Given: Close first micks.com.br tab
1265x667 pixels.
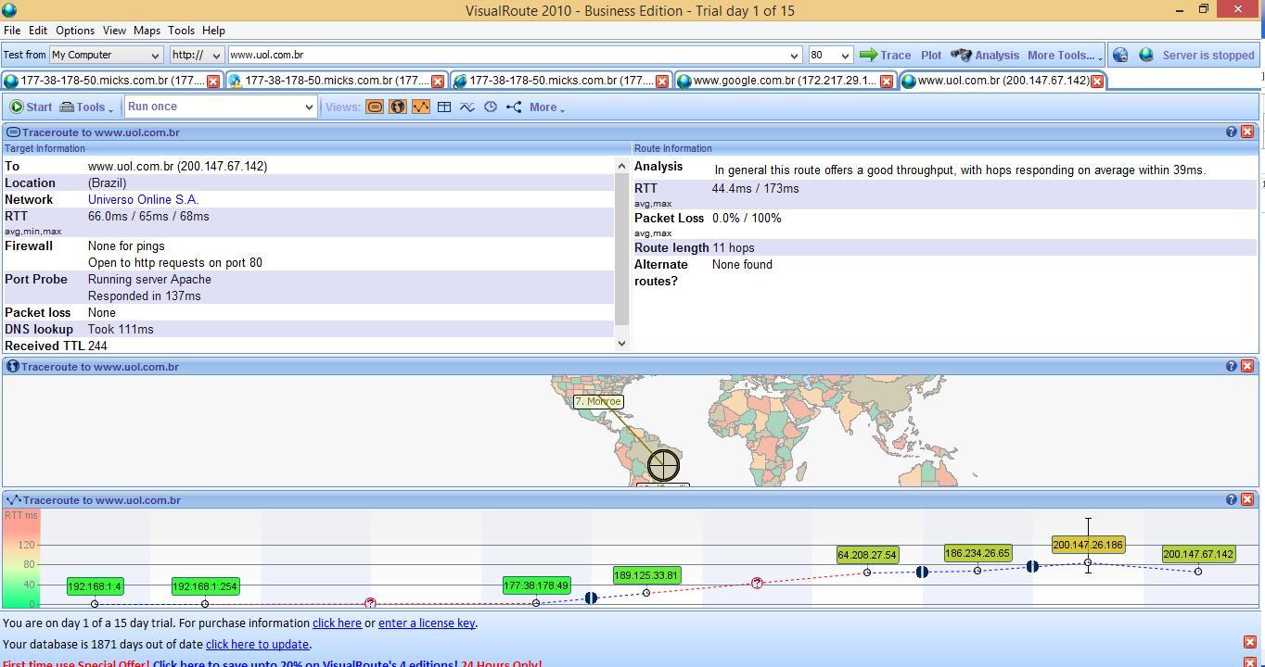Looking at the screenshot, I should [x=213, y=82].
